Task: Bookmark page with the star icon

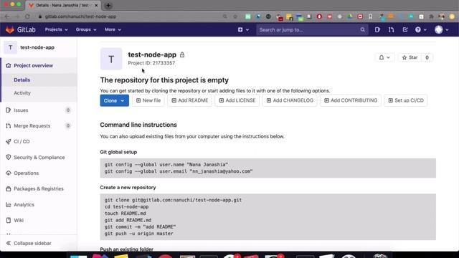Action: (x=235, y=16)
